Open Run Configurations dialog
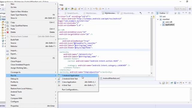Image resolution: width=192 pixels, height=108 pixels. tap(78, 90)
